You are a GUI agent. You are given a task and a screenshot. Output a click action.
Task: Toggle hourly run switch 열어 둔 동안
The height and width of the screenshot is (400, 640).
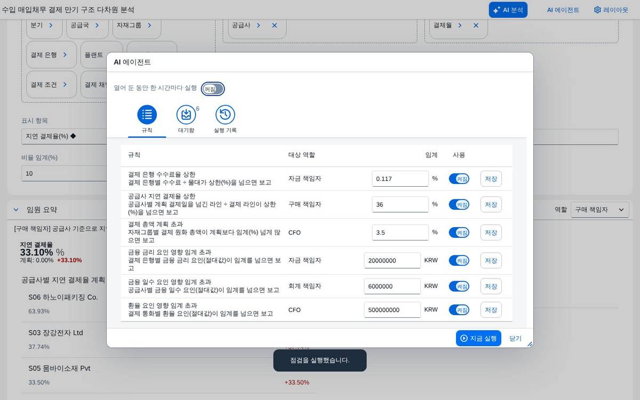coord(213,89)
